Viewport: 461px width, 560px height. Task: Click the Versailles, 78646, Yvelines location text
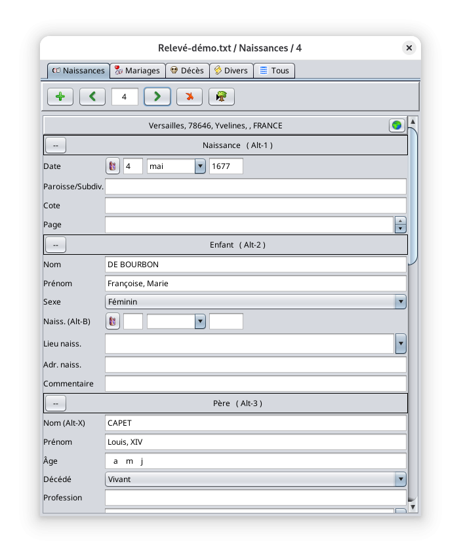(x=215, y=126)
